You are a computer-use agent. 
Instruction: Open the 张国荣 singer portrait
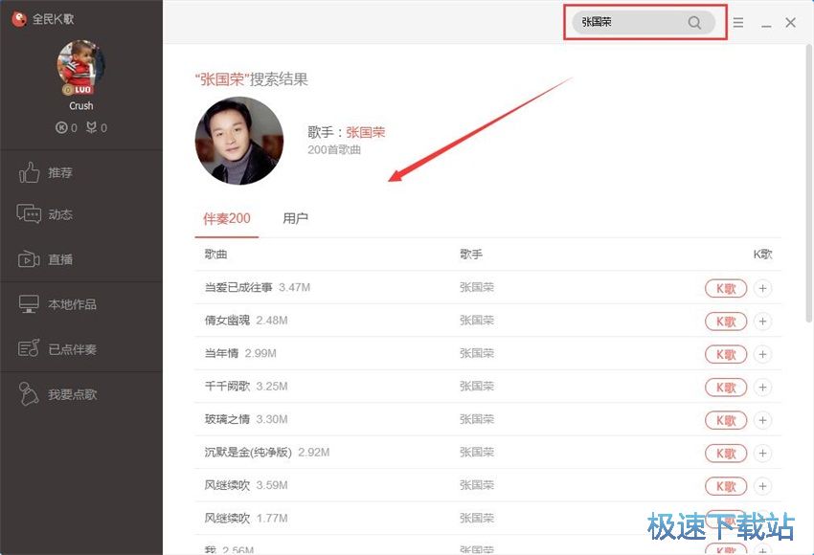[x=239, y=141]
